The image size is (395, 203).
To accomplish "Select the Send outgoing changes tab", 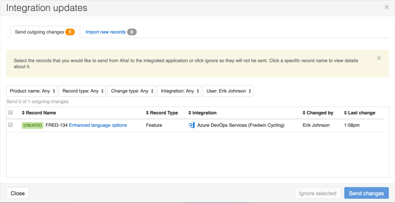I will [45, 32].
